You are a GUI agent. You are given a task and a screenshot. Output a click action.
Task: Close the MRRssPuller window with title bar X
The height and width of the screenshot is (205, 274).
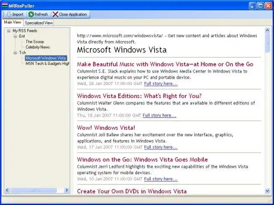click(268, 6)
